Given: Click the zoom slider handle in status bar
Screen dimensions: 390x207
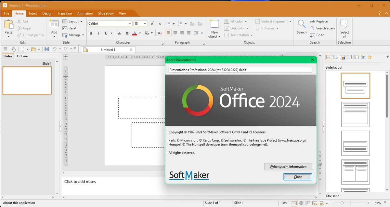Looking at the screenshot, I should point(342,203).
